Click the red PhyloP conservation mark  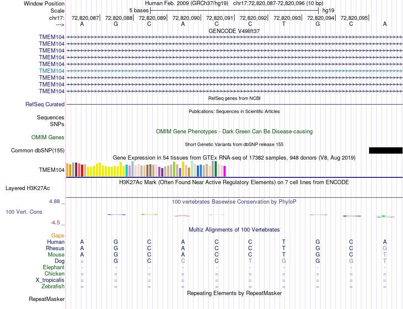click(x=182, y=216)
